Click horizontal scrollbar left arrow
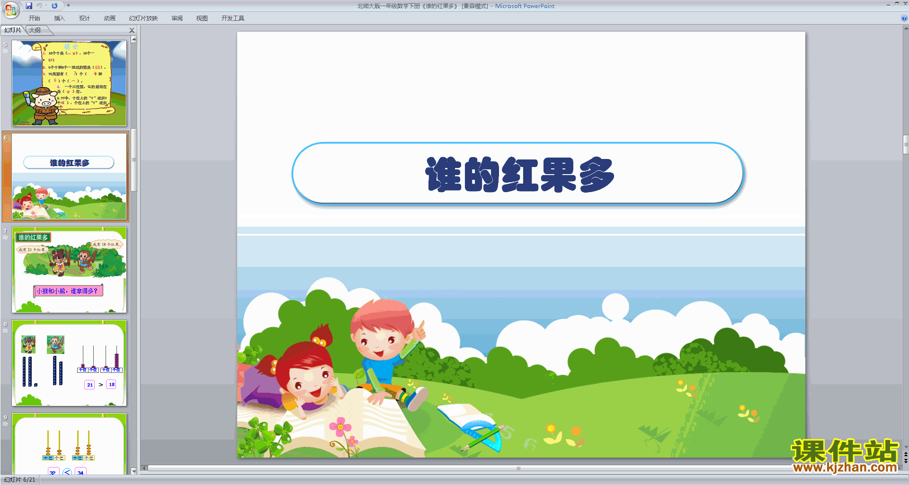Screen dimensions: 909x485 point(144,468)
